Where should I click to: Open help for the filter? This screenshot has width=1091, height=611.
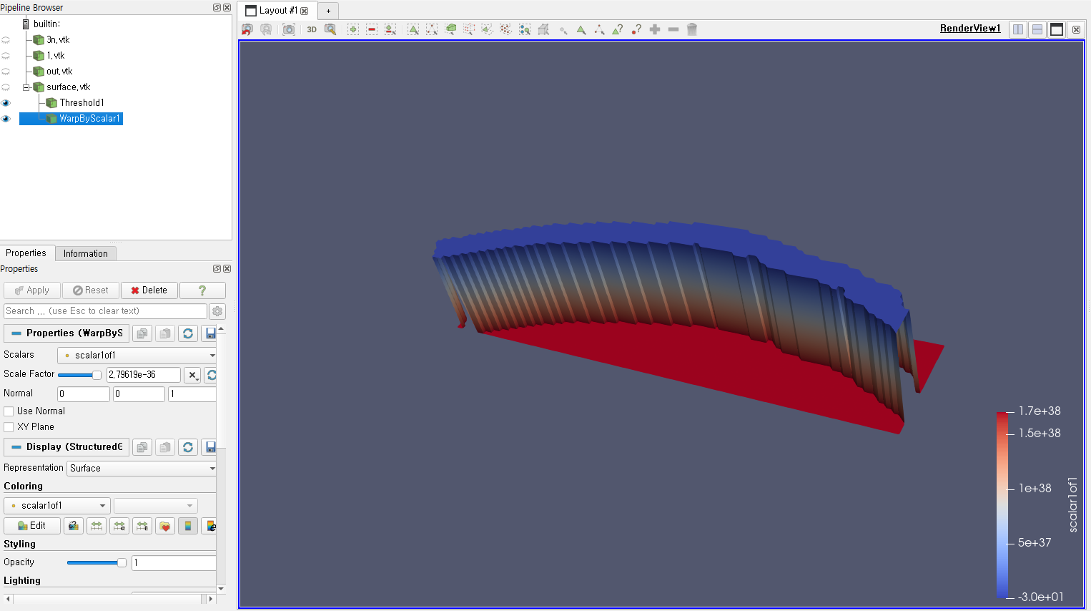pyautogui.click(x=202, y=290)
